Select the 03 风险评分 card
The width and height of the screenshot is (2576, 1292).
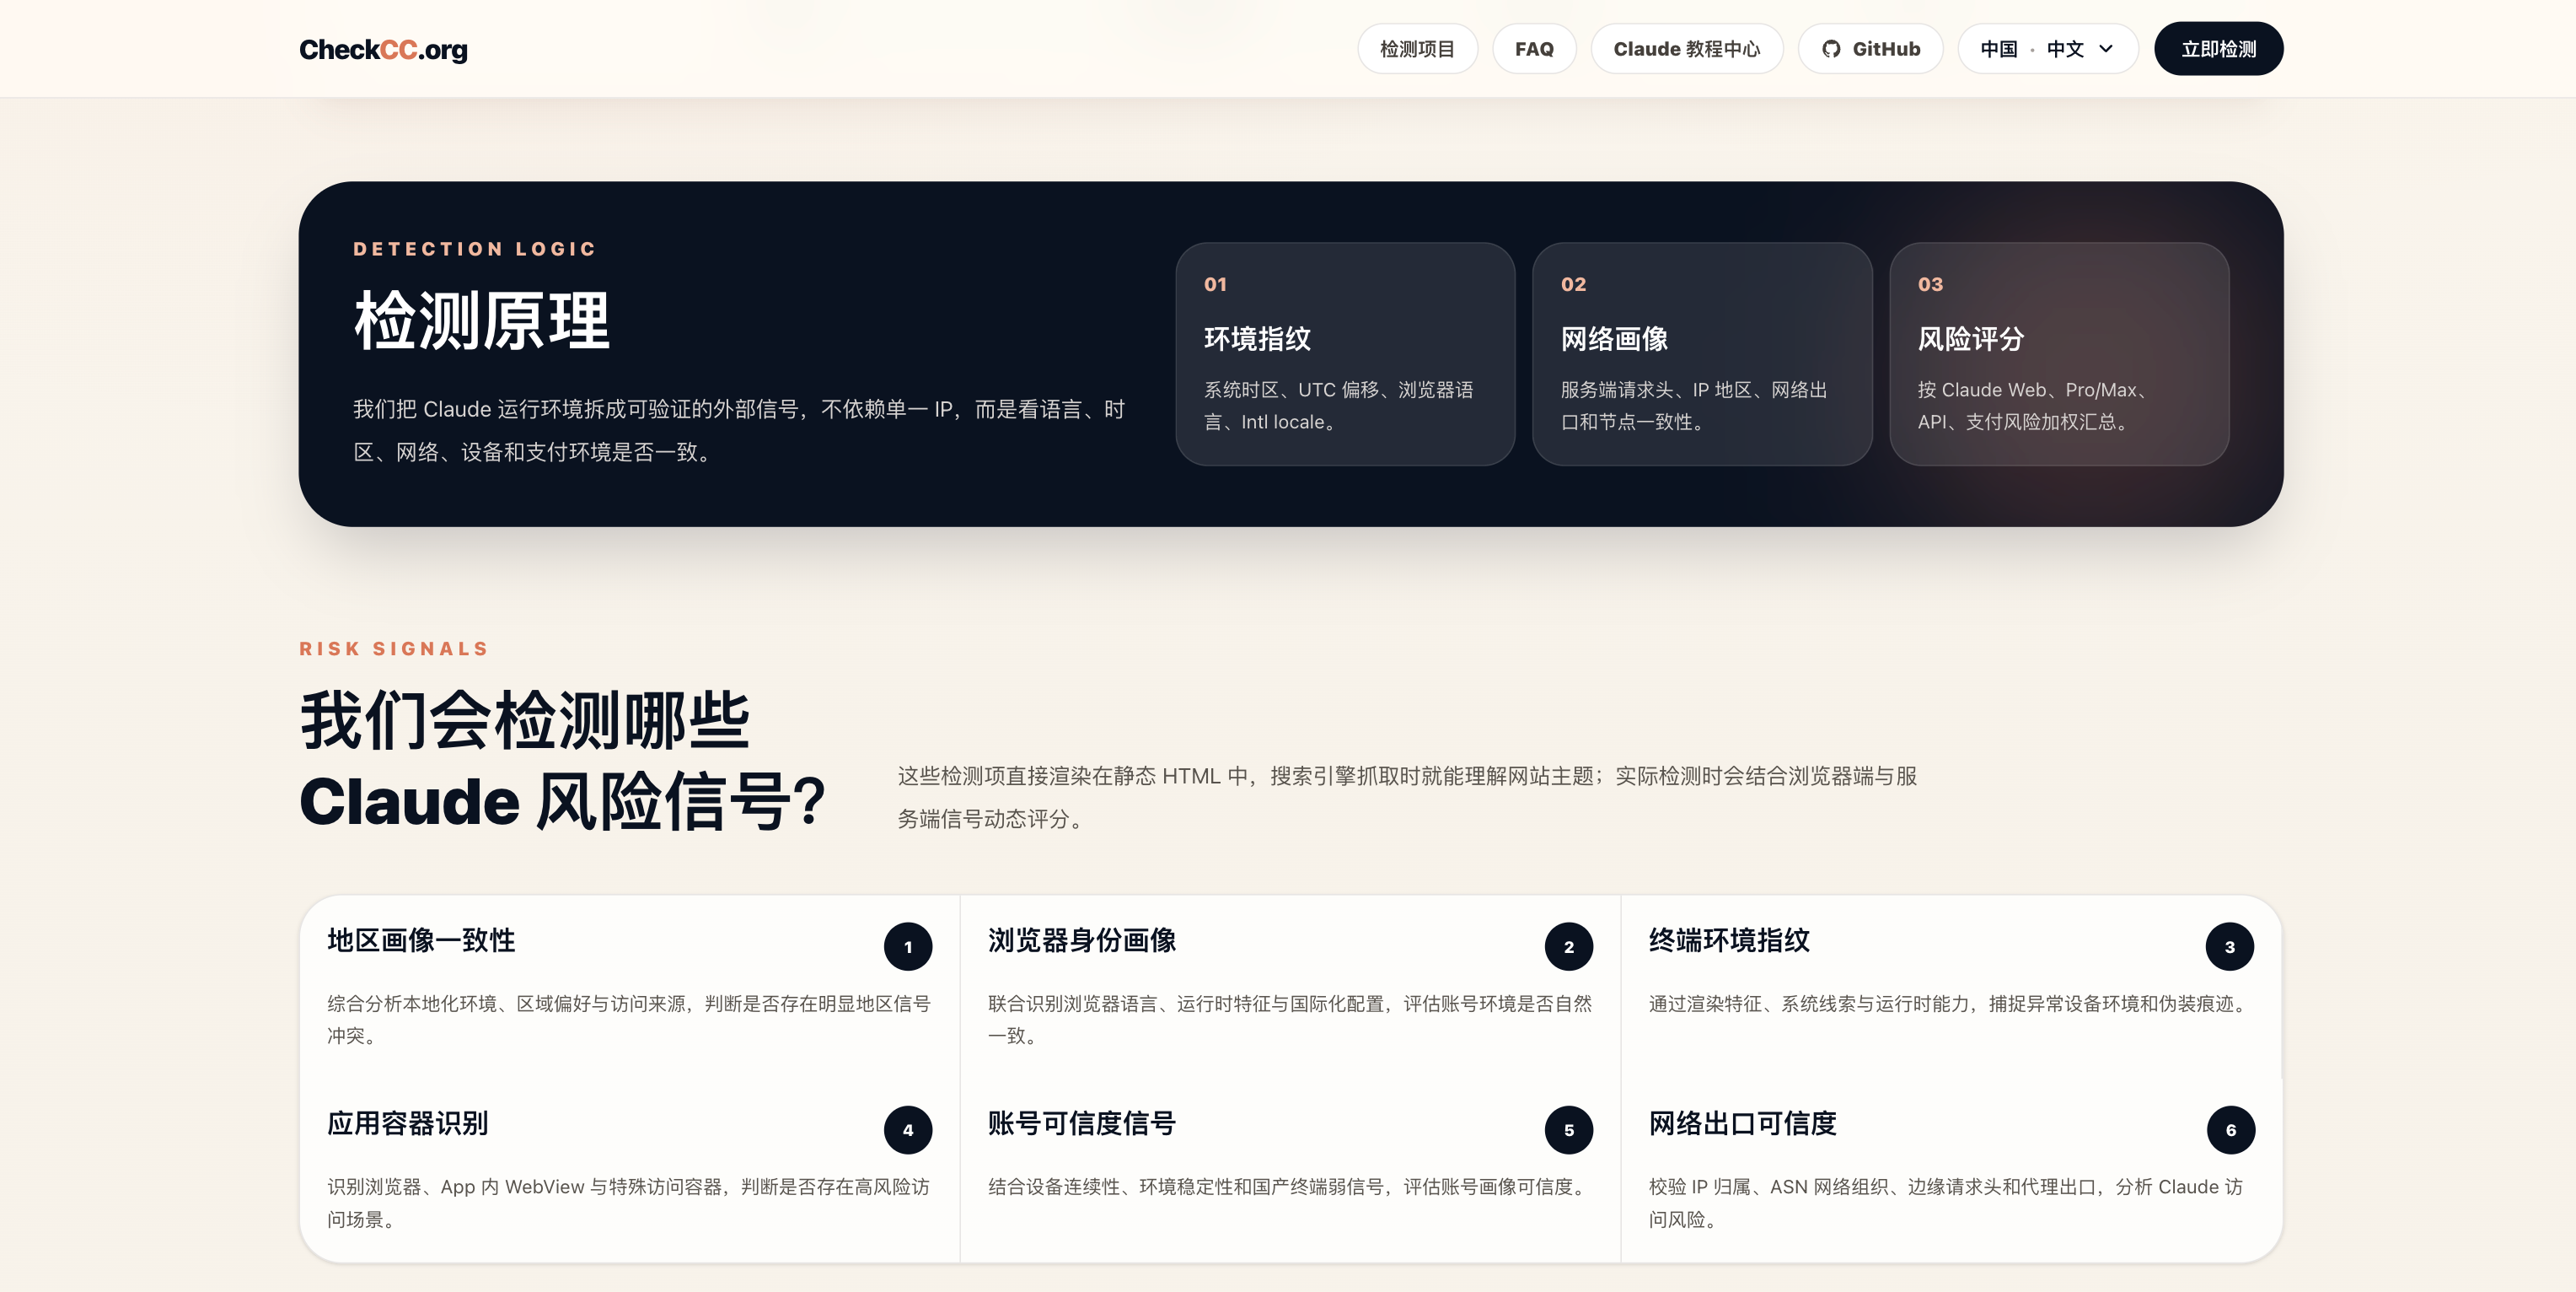2059,353
